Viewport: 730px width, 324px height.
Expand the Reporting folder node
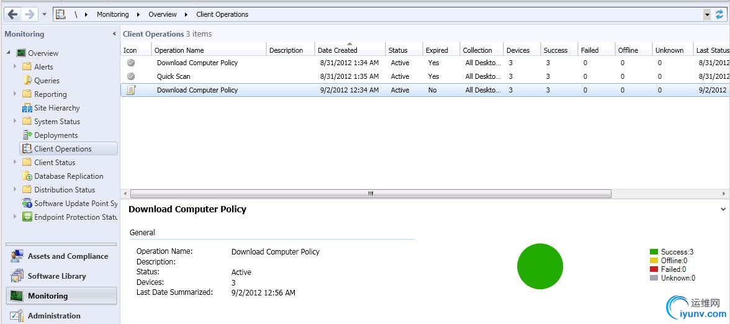pyautogui.click(x=15, y=94)
